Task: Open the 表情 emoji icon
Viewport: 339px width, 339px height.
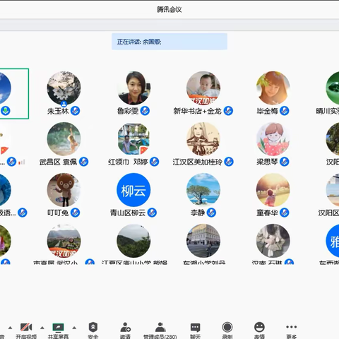Action: (x=259, y=327)
